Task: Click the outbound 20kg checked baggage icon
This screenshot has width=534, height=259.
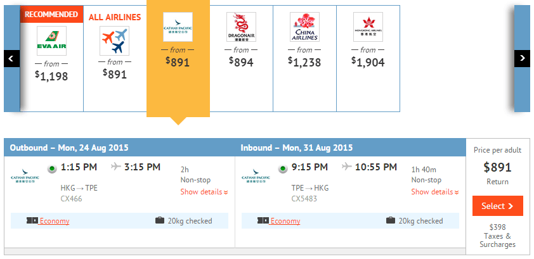Action: click(x=160, y=221)
